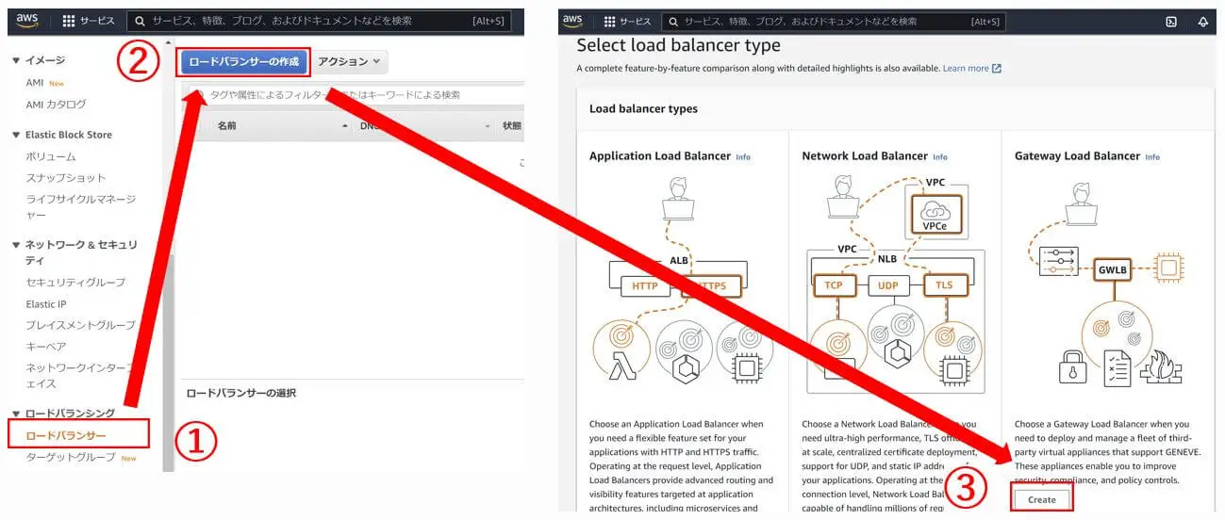Open AMI カタログ in sidebar

pyautogui.click(x=56, y=105)
